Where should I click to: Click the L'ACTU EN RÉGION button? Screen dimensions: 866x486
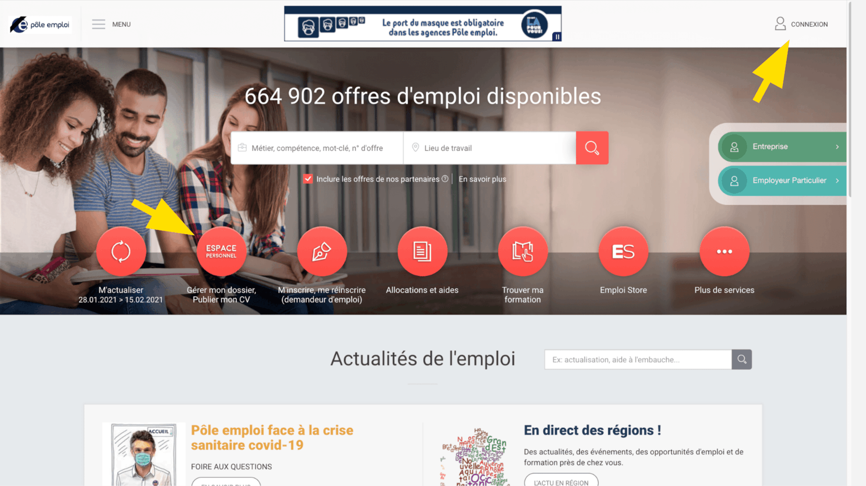click(561, 481)
